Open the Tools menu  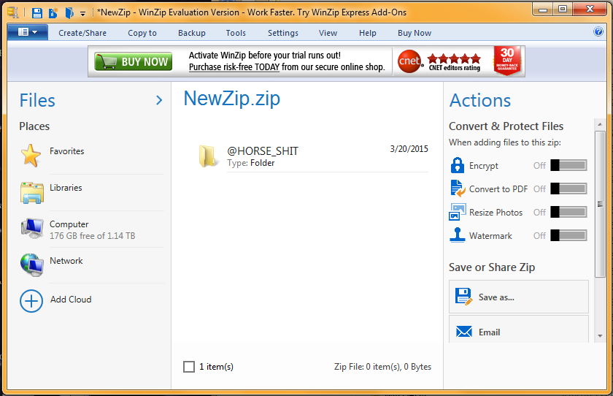tap(236, 33)
